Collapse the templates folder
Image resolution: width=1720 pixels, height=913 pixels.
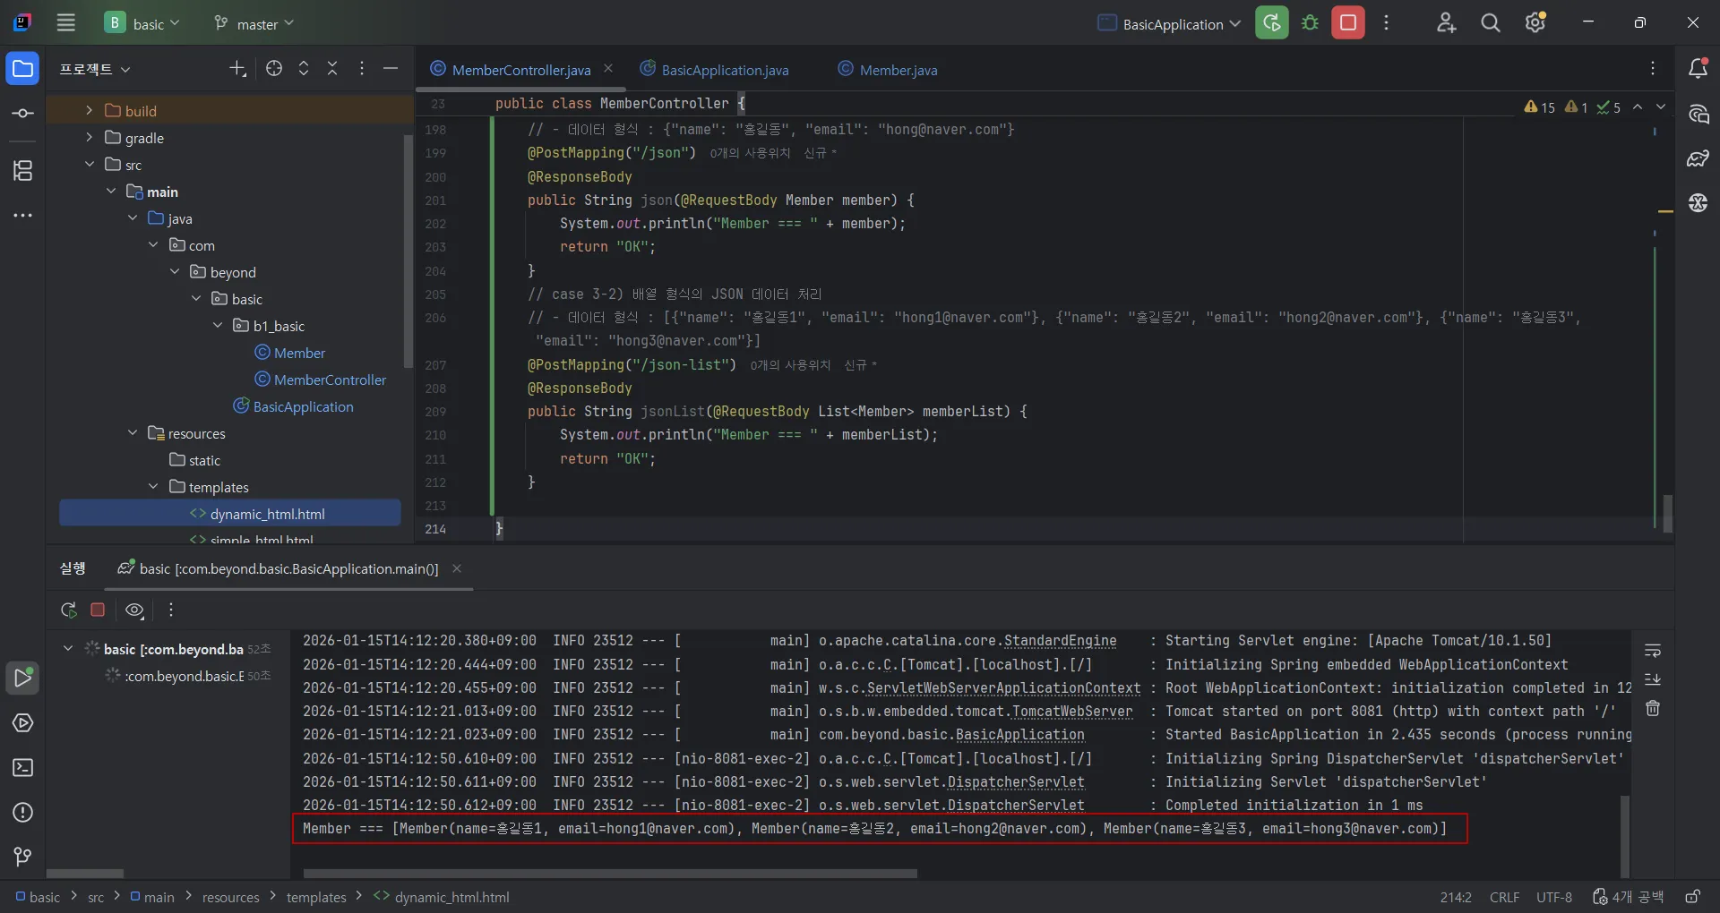tap(153, 486)
